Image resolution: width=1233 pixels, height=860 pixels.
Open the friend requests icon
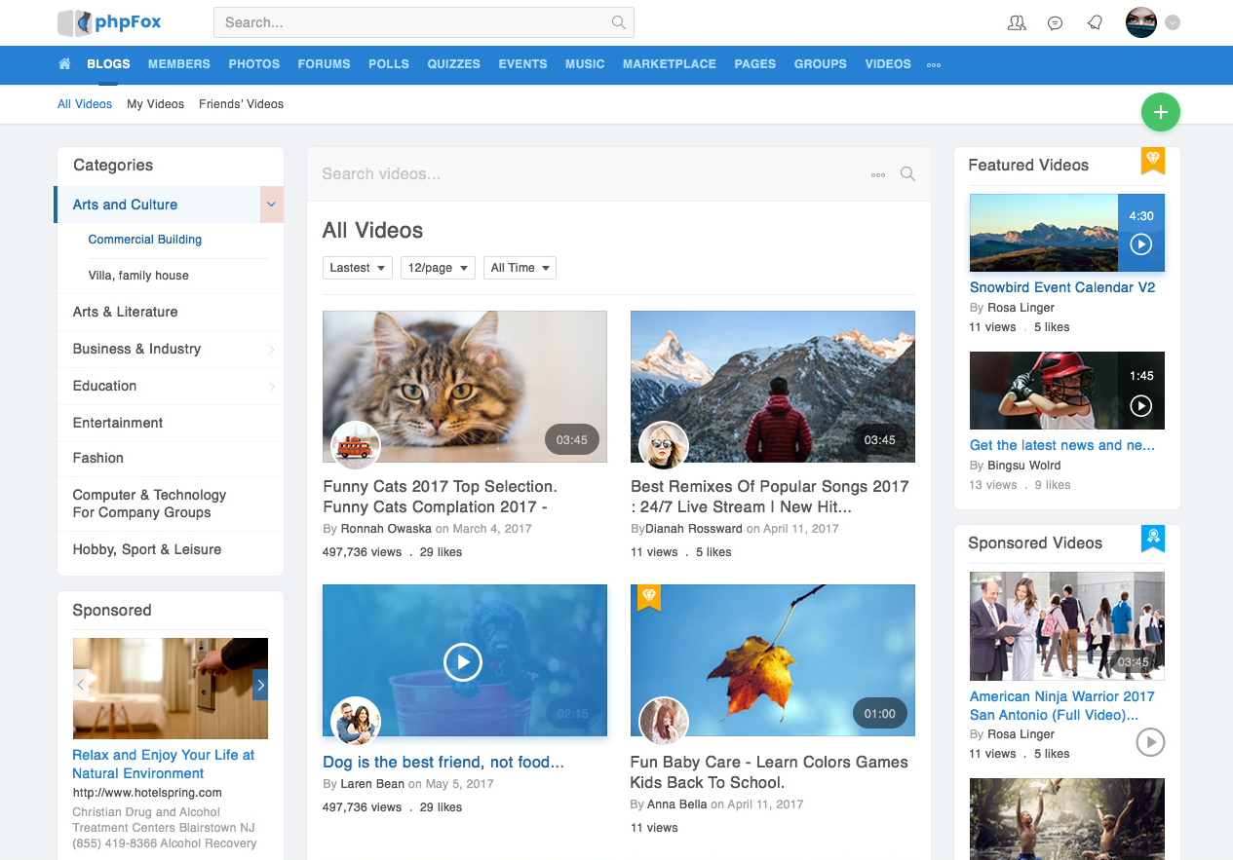[x=1017, y=22]
